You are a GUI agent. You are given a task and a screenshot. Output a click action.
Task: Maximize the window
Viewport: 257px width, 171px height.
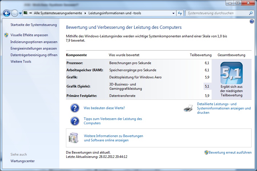[x=238, y=3]
